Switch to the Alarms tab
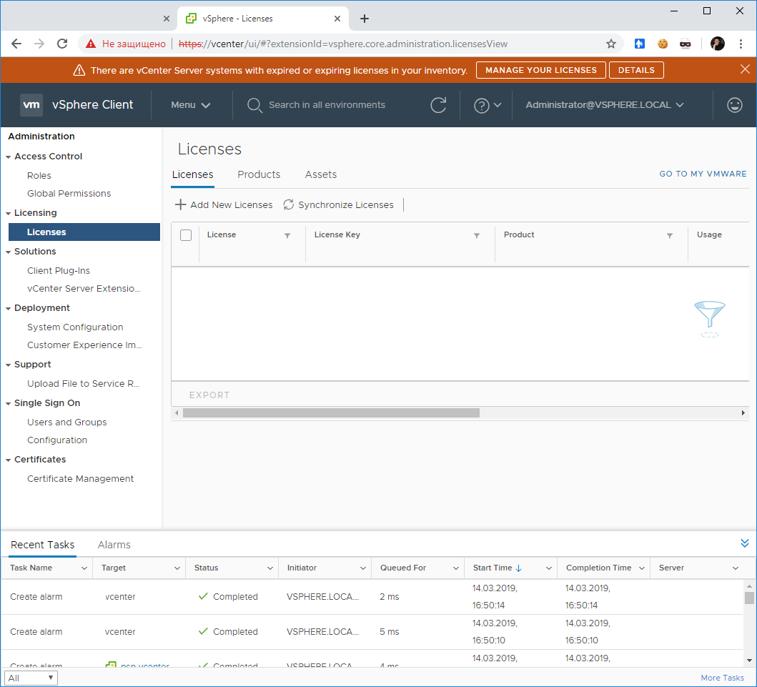The height and width of the screenshot is (687, 757). click(x=114, y=545)
